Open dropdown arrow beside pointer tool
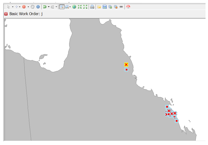 coord(13,7)
